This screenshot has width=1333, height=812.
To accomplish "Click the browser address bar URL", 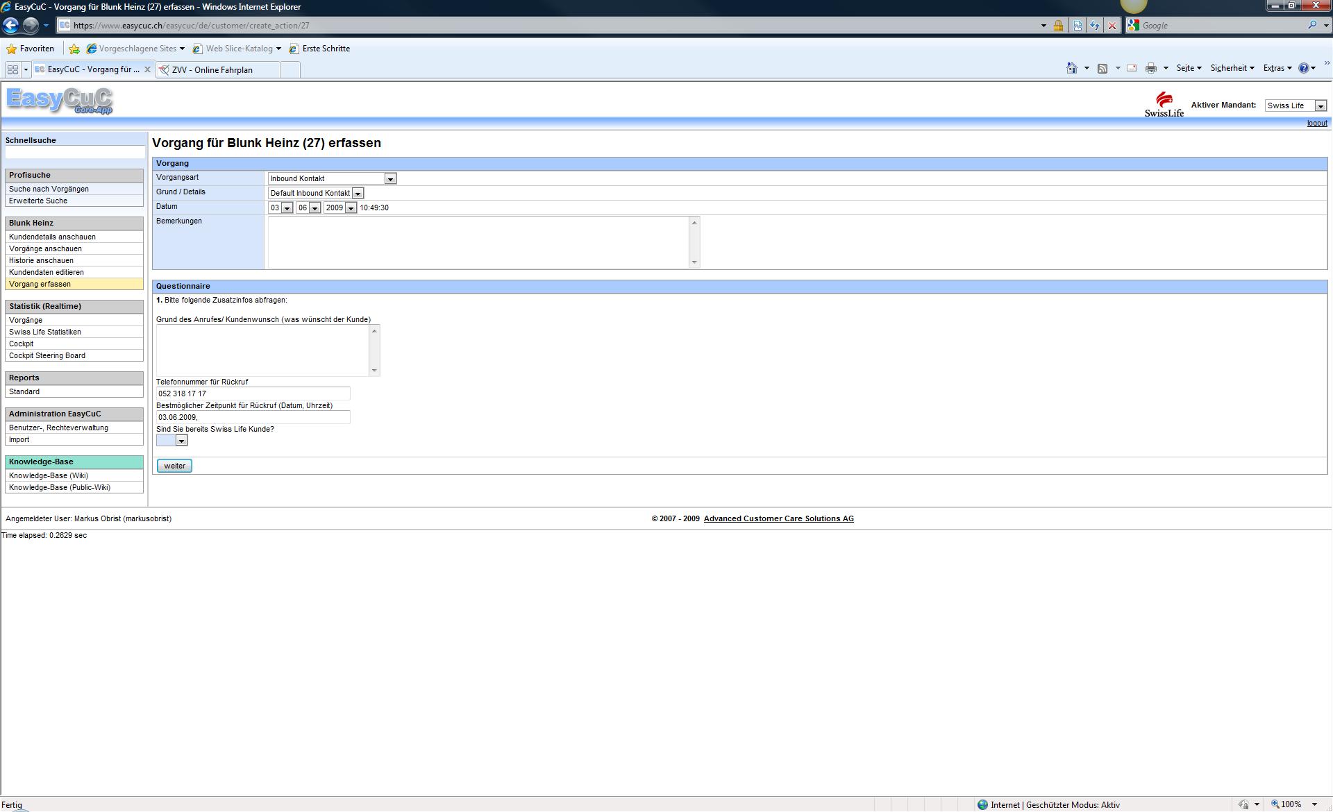I will click(191, 26).
